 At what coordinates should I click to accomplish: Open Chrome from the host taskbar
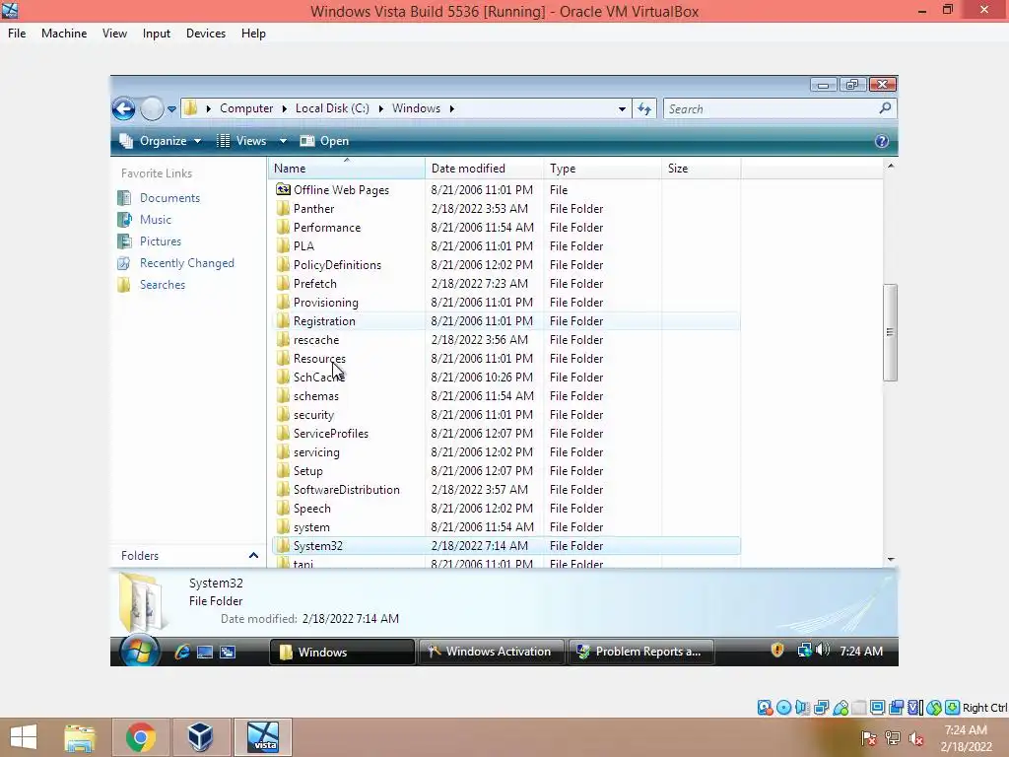(140, 737)
